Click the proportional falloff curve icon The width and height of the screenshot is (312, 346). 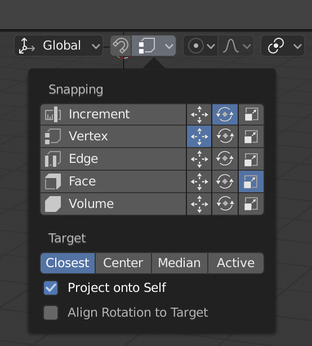tap(231, 46)
